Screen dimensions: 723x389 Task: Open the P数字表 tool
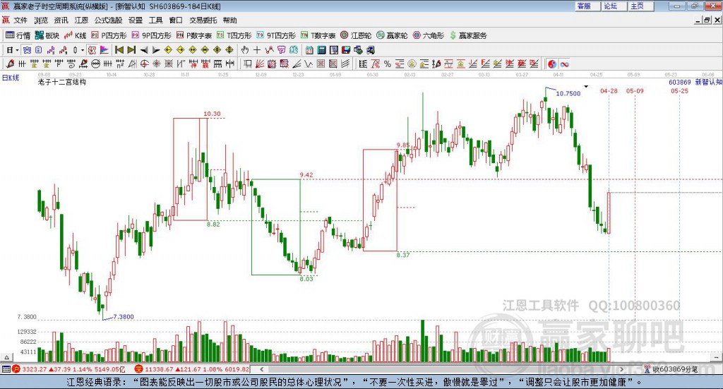coord(194,35)
